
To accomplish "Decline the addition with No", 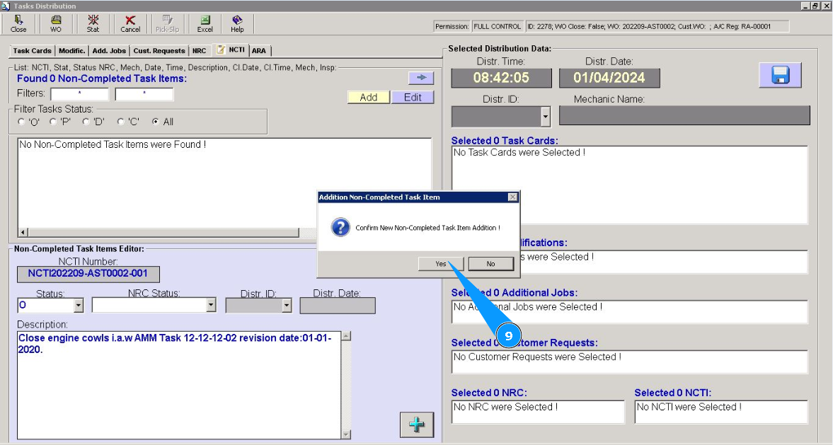I will 491,264.
